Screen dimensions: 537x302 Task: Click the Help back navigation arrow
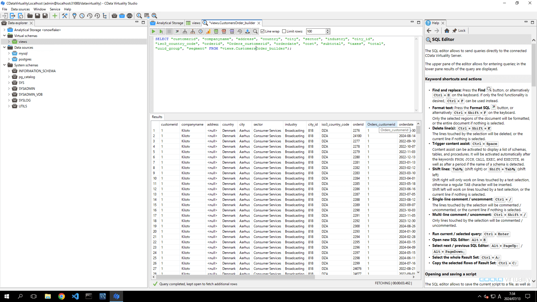tap(429, 30)
